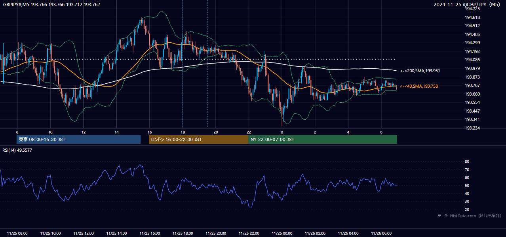506x237 pixels.
Task: Click hour label 10 under the price chart
Action: pos(50,132)
